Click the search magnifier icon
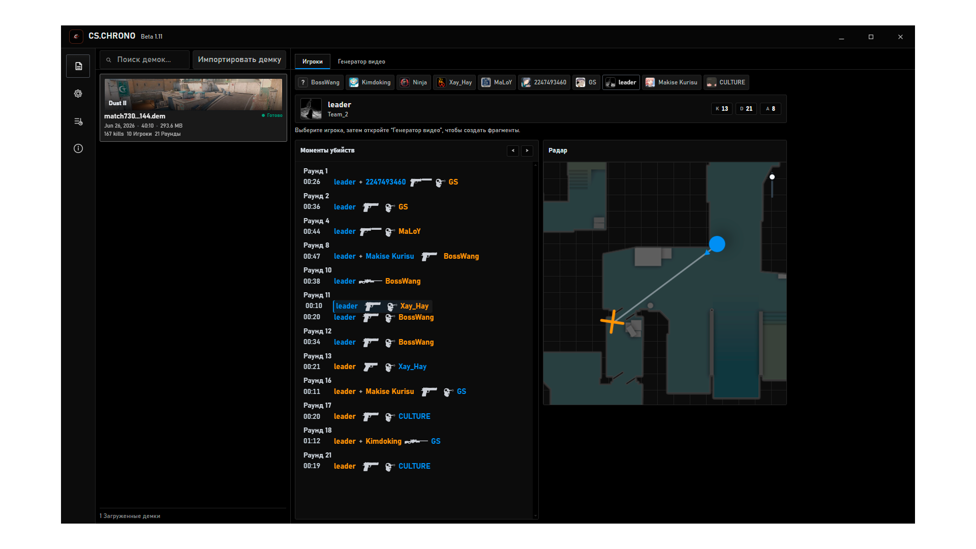Viewport: 976px width, 549px height. [x=108, y=60]
